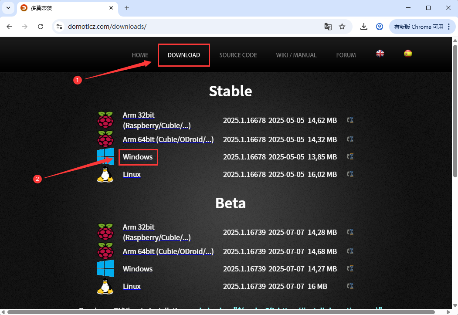Select the 多莫蒂茨 browser tab
This screenshot has width=458, height=315.
coord(67,8)
